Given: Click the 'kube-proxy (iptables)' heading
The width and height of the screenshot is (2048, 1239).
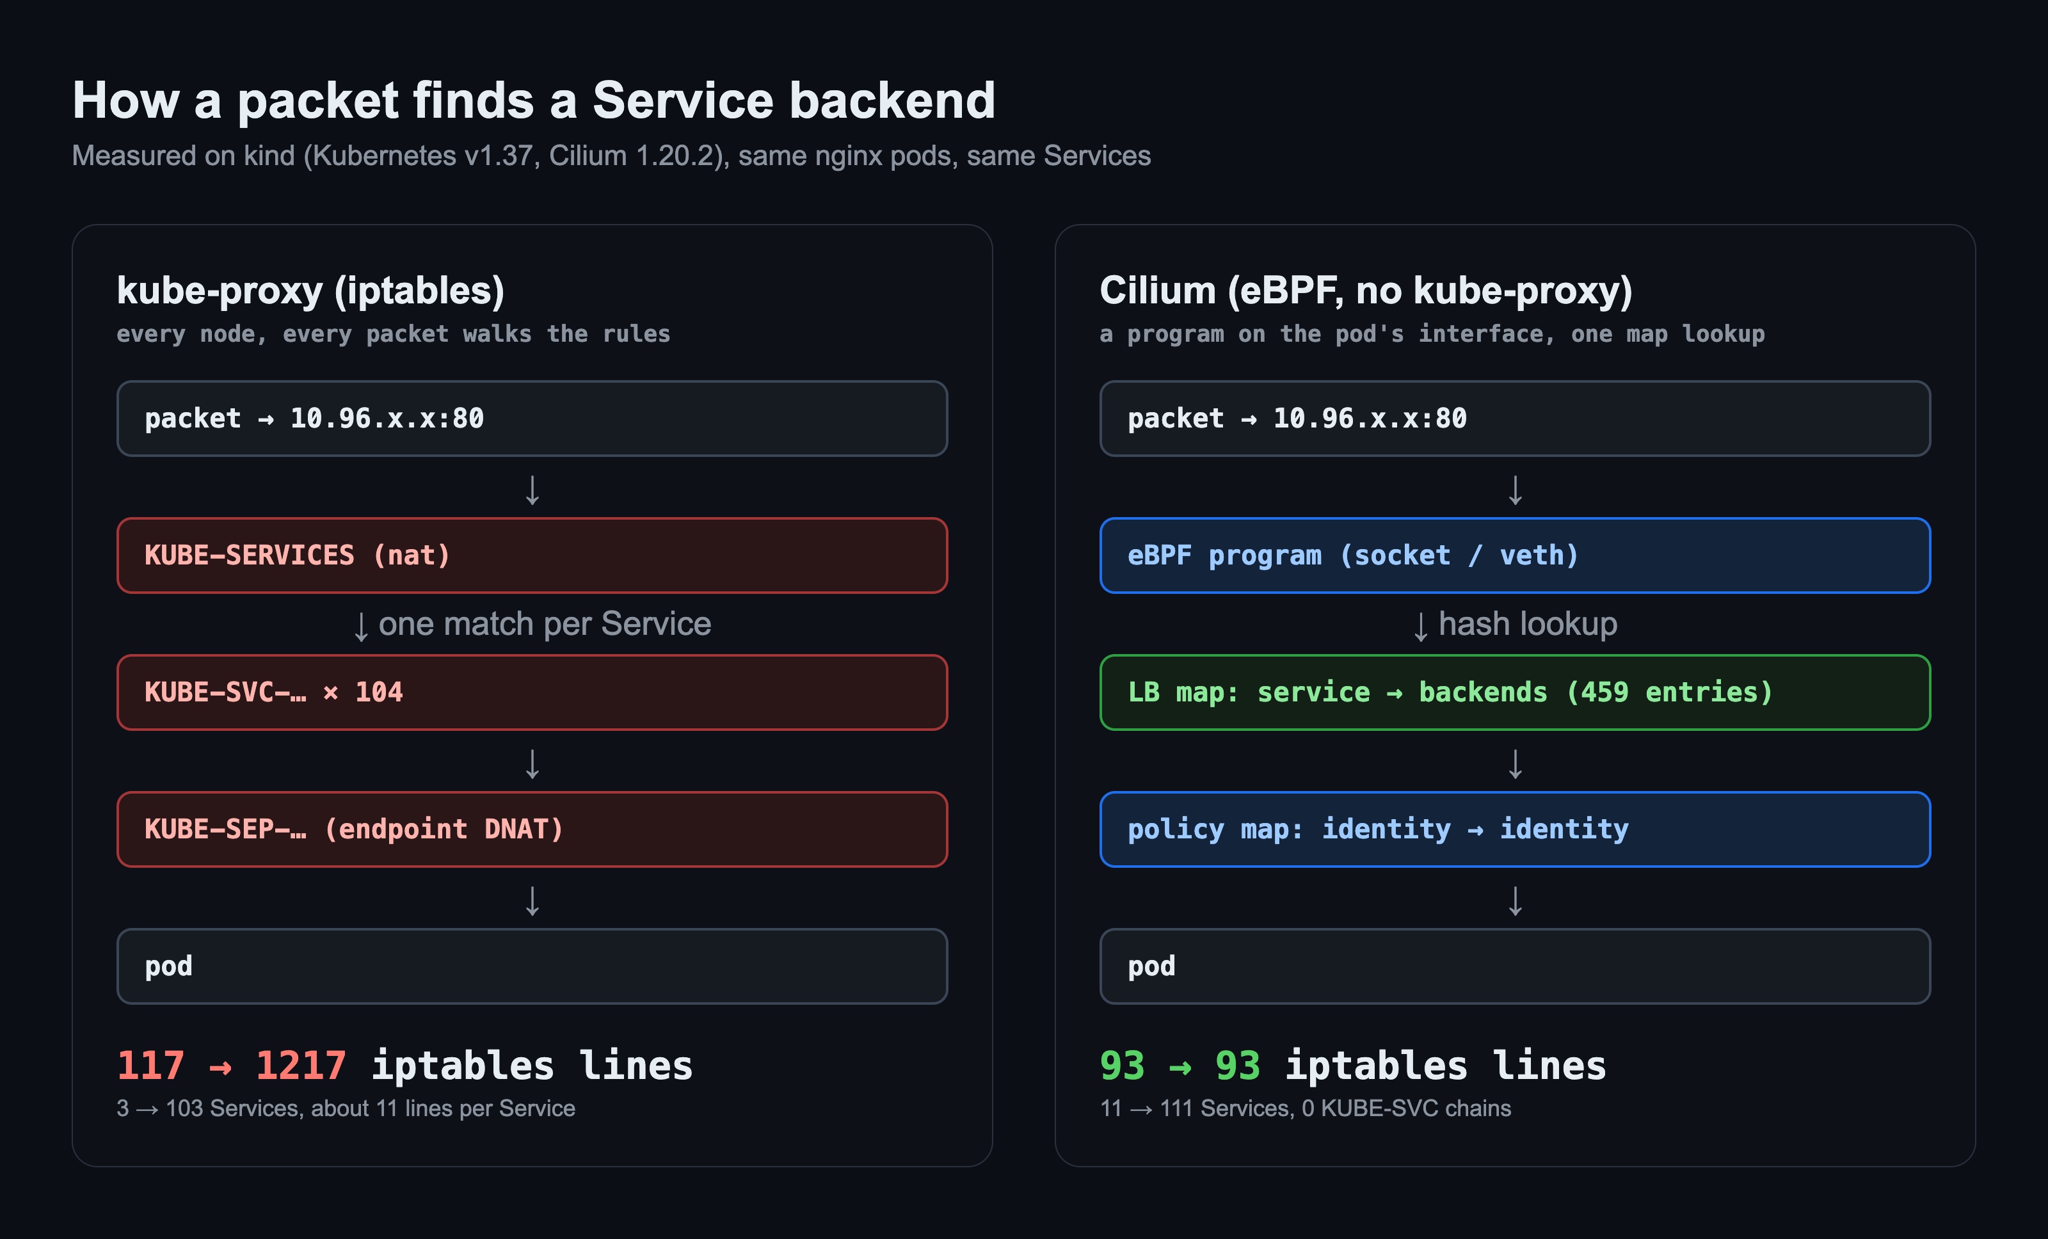Looking at the screenshot, I should point(311,290).
